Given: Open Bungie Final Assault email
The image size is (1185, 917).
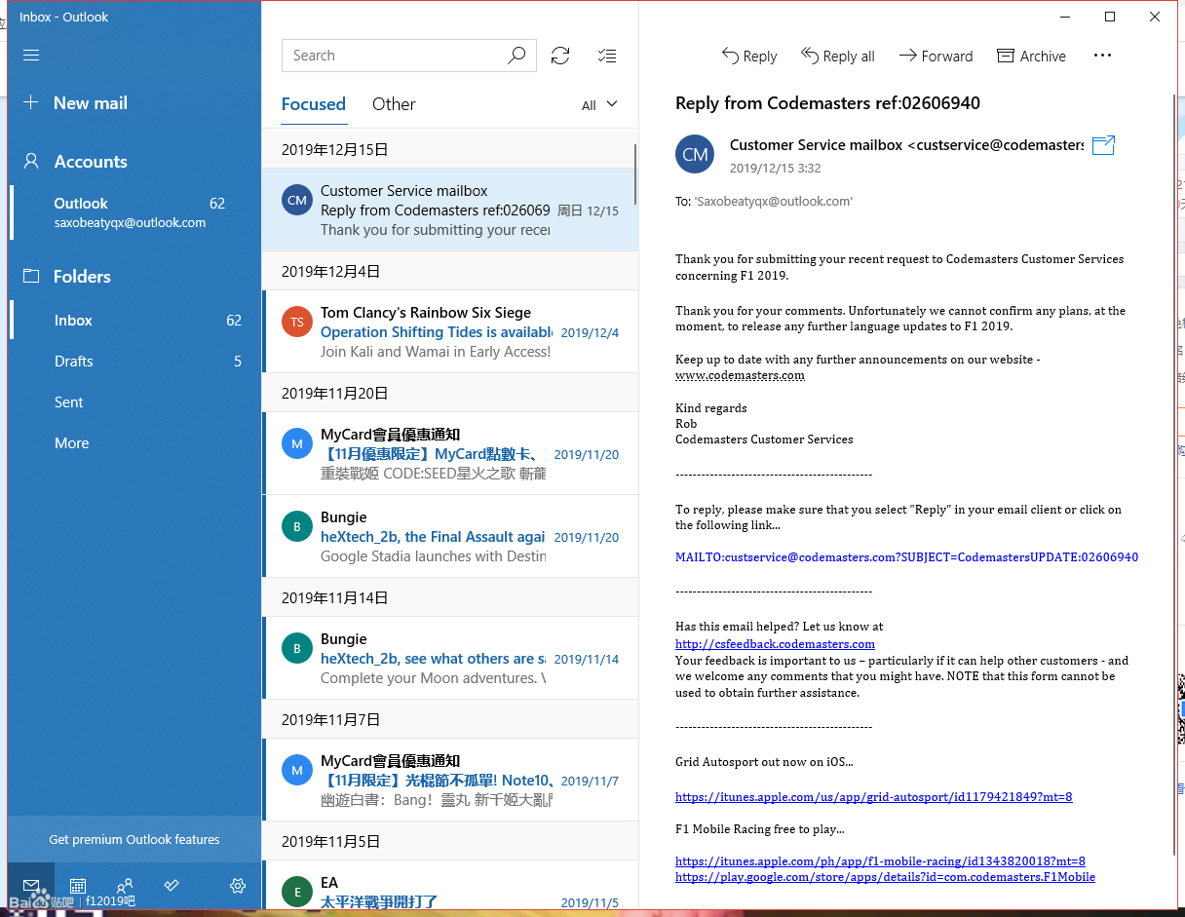Looking at the screenshot, I should coord(450,536).
